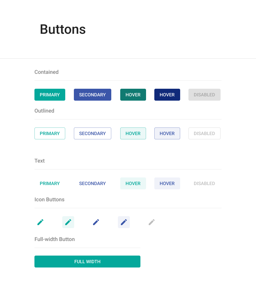Image resolution: width=256 pixels, height=291 pixels.
Task: Click the teal text-only PRIMARY button
Action: (50, 183)
